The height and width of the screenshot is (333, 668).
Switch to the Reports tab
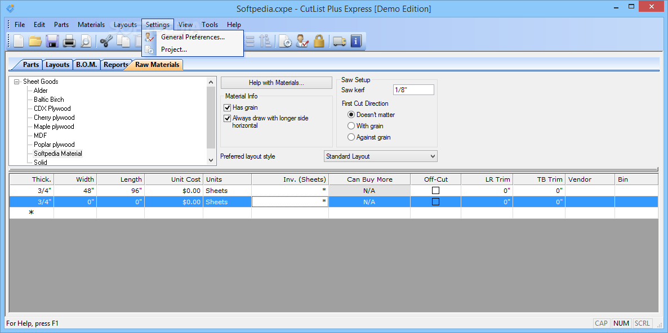tap(116, 65)
